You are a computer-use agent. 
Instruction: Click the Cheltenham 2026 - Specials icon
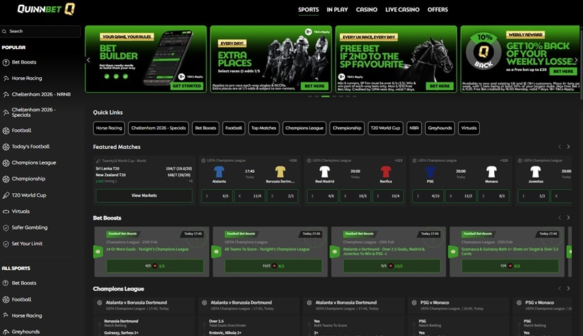click(6, 112)
